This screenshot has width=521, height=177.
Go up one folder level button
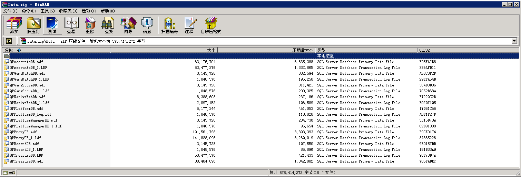pos(9,41)
